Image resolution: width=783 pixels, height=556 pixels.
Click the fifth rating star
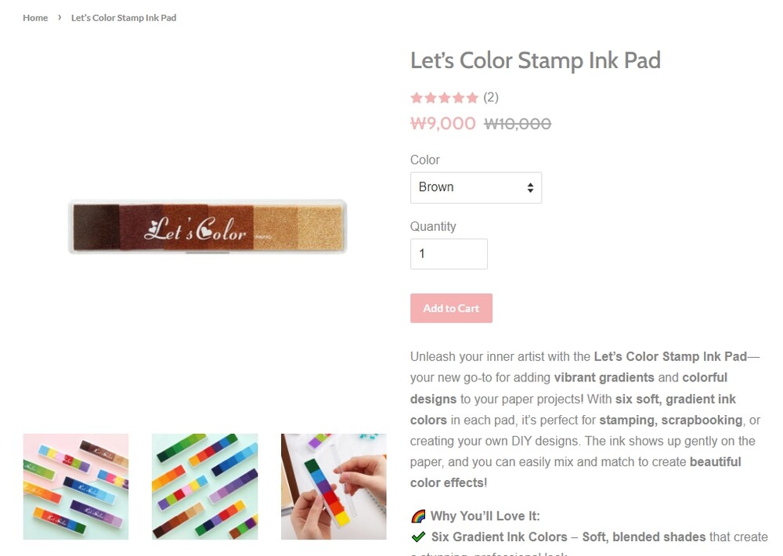[x=471, y=98]
